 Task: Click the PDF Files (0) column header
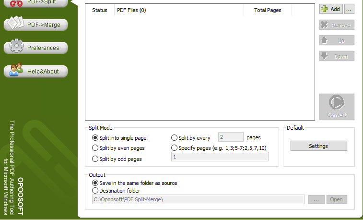(179, 10)
